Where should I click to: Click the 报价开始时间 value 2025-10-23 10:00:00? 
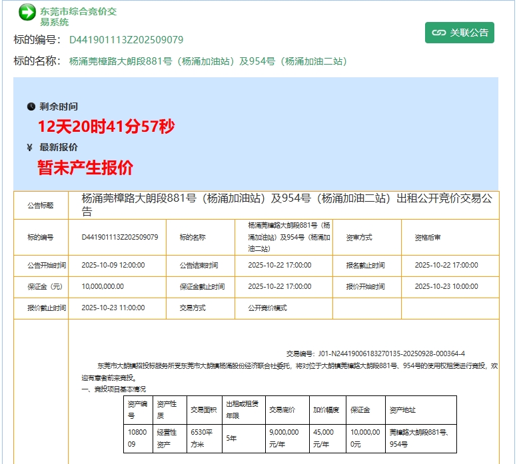coord(446,286)
